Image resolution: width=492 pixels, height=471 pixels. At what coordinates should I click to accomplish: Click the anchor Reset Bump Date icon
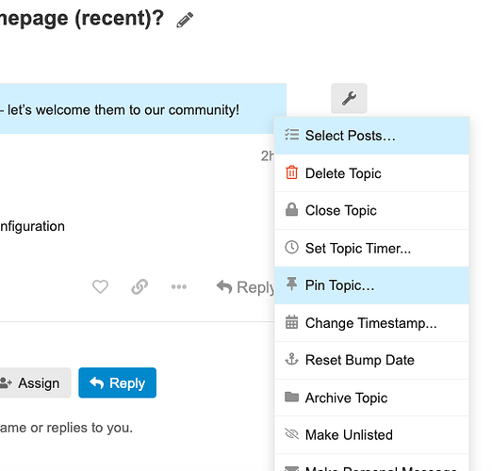[291, 359]
